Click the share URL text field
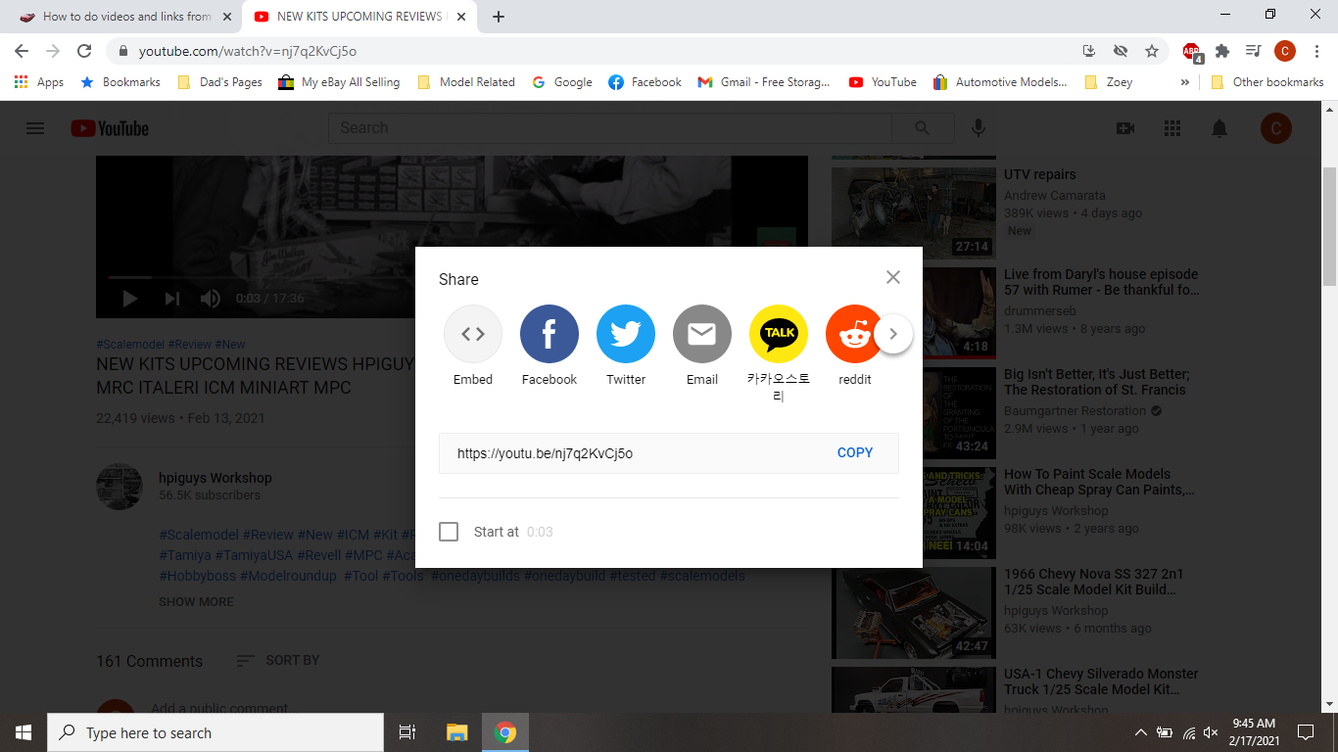Viewport: 1338px width, 752px height. [x=669, y=453]
